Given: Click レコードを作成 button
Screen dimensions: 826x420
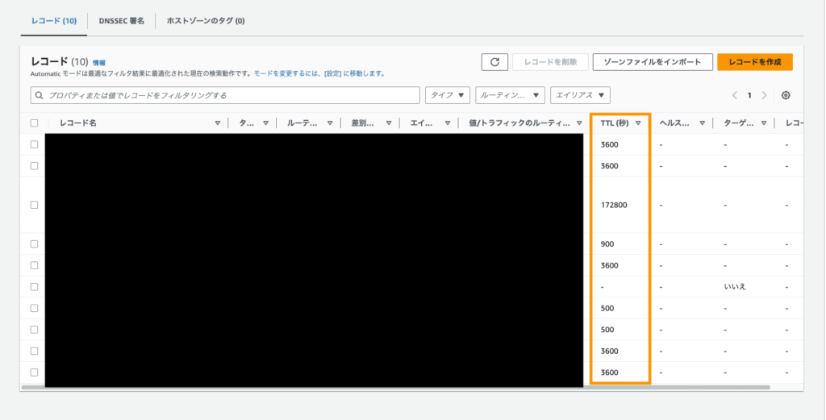Looking at the screenshot, I should [x=755, y=62].
